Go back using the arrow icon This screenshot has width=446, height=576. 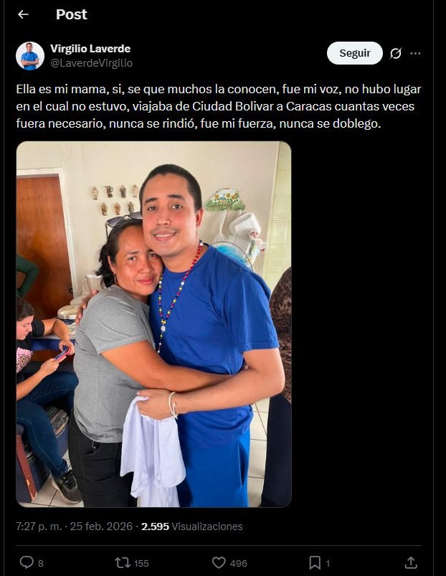(23, 14)
